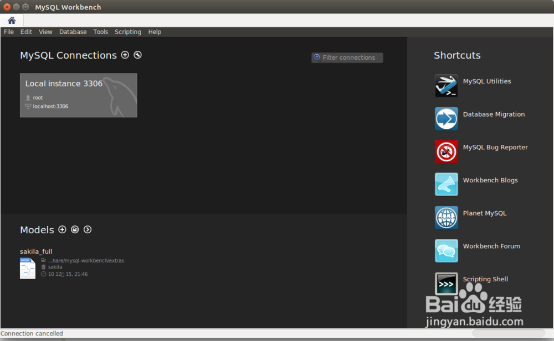Open the View menu
The height and width of the screenshot is (341, 554).
(x=45, y=32)
